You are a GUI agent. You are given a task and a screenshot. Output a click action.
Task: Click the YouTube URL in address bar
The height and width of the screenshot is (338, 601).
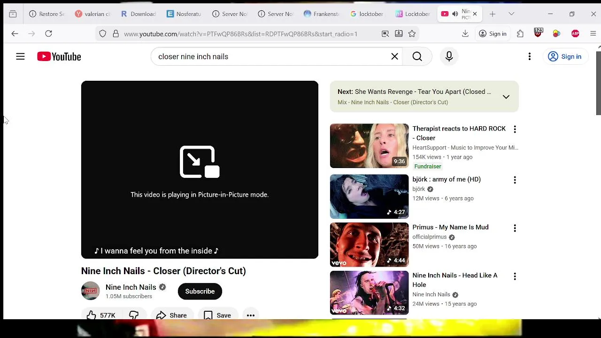pos(240,34)
